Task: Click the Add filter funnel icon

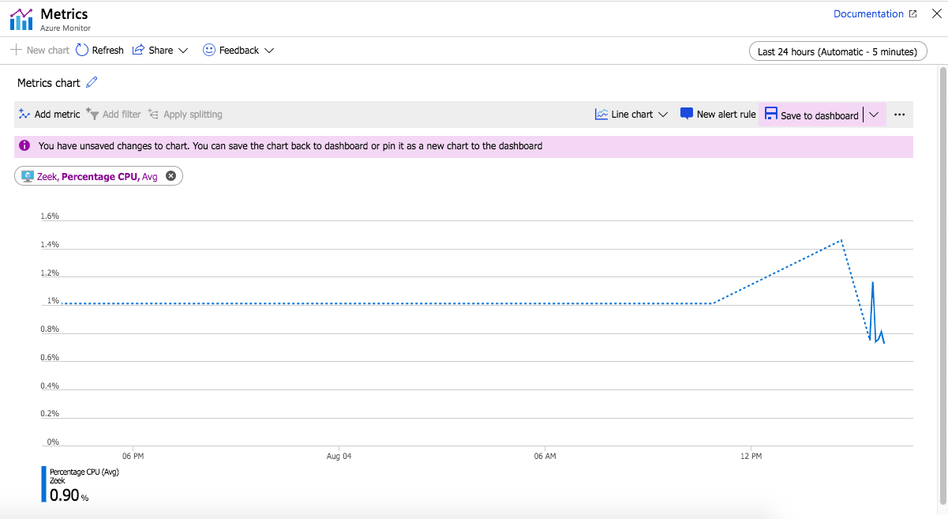Action: point(92,114)
